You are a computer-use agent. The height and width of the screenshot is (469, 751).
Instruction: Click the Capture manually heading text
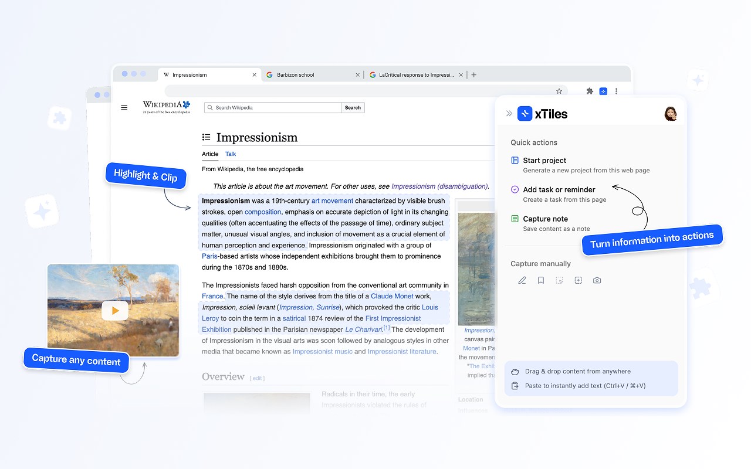540,264
